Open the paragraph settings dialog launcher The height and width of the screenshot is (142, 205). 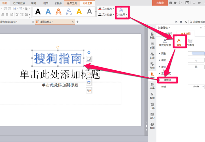click(x=29, y=18)
